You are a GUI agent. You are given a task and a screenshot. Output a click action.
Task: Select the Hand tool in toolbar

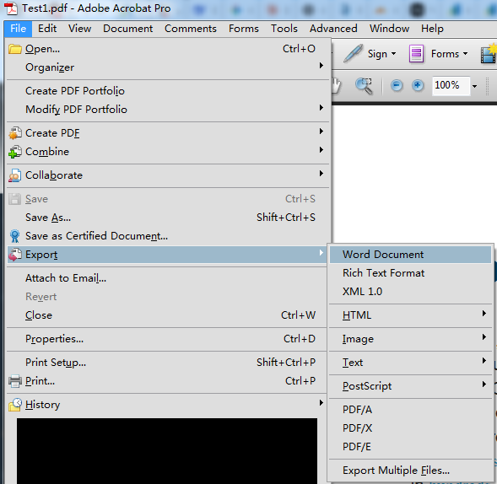tap(336, 86)
